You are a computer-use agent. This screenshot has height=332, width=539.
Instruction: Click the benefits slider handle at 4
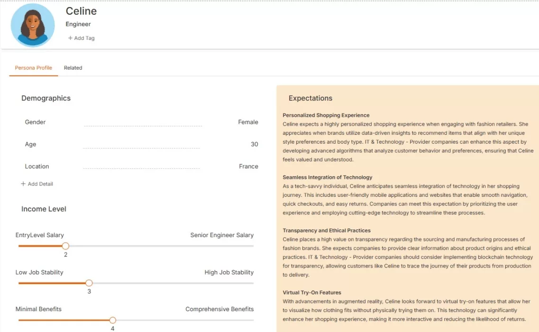coord(112,320)
